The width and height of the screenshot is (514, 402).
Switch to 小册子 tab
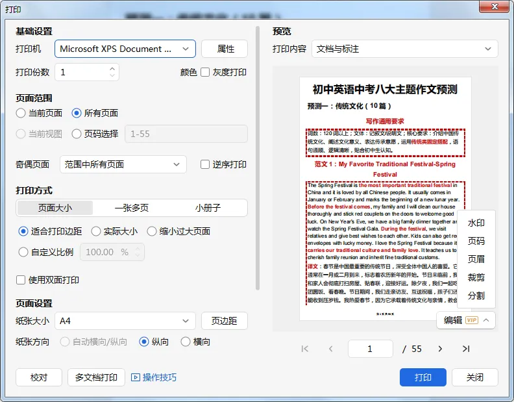pyautogui.click(x=208, y=208)
